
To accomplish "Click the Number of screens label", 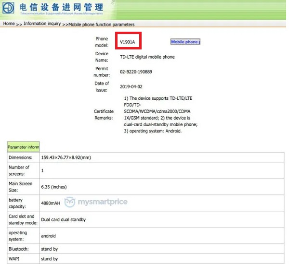I will pyautogui.click(x=19, y=170).
